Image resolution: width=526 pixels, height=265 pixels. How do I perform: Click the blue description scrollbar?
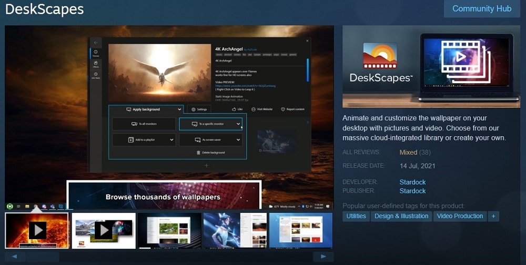(x=307, y=70)
